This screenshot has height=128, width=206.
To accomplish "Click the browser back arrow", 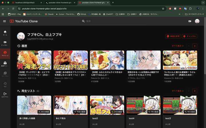I will point(3,9).
